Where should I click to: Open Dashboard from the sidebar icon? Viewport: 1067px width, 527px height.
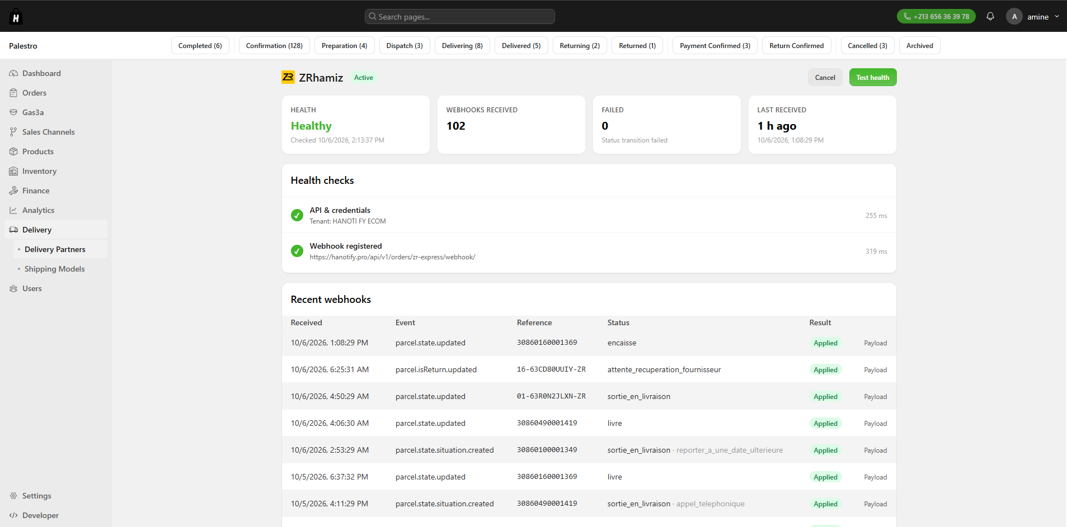[x=13, y=73]
